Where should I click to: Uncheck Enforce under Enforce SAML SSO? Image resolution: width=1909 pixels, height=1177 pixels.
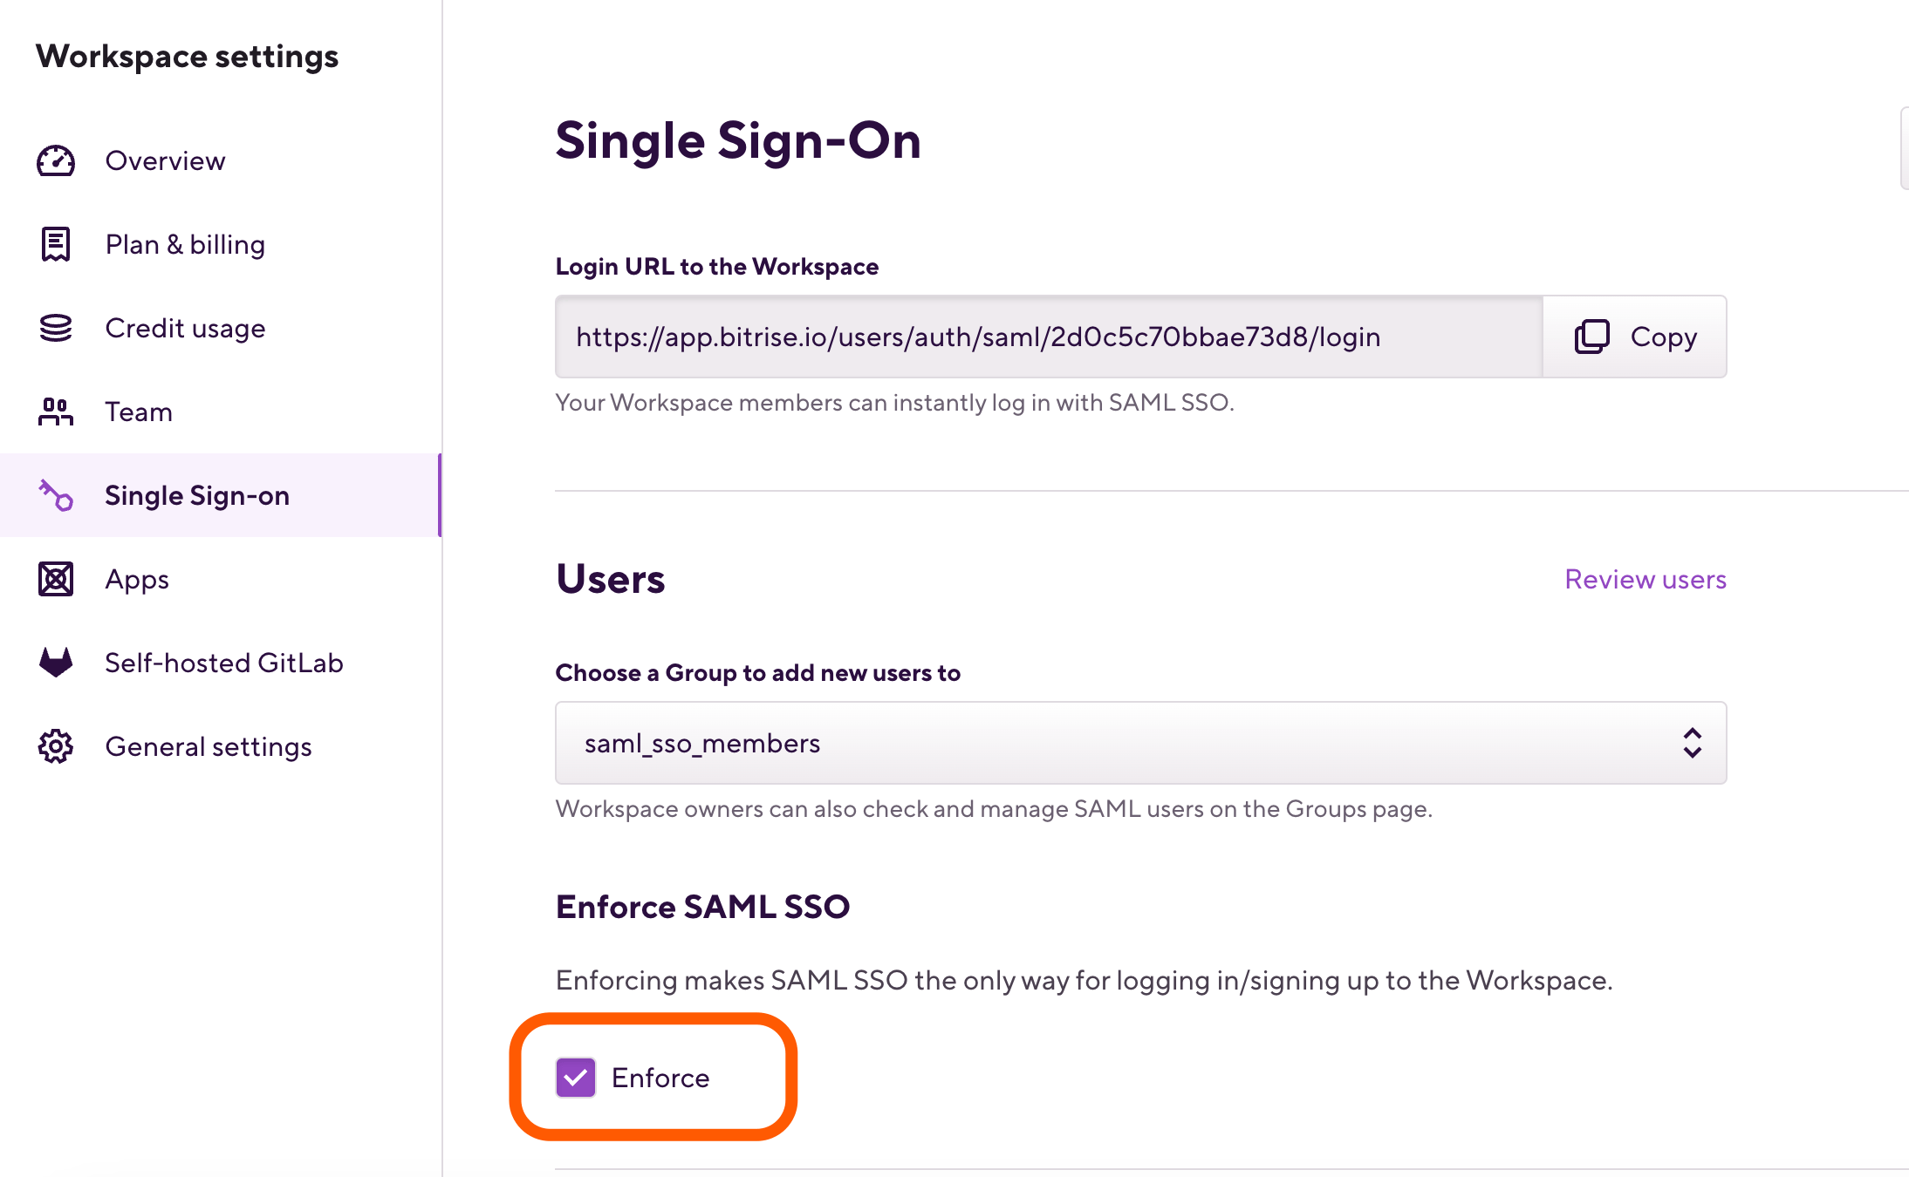pos(576,1078)
